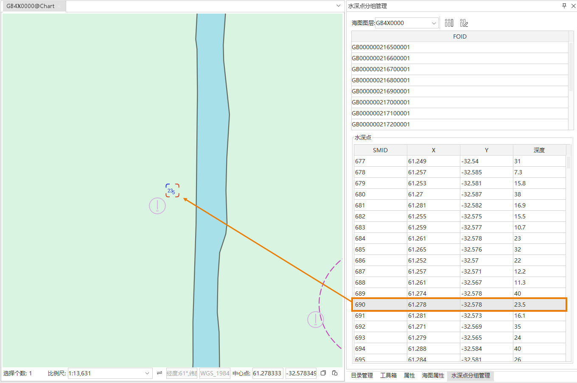Screen dimensions: 577x383
Task: Open the 工具箱 tab
Action: pyautogui.click(x=388, y=376)
